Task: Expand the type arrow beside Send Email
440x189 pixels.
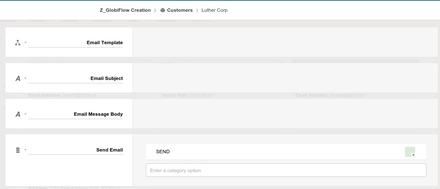Action: coord(25,150)
